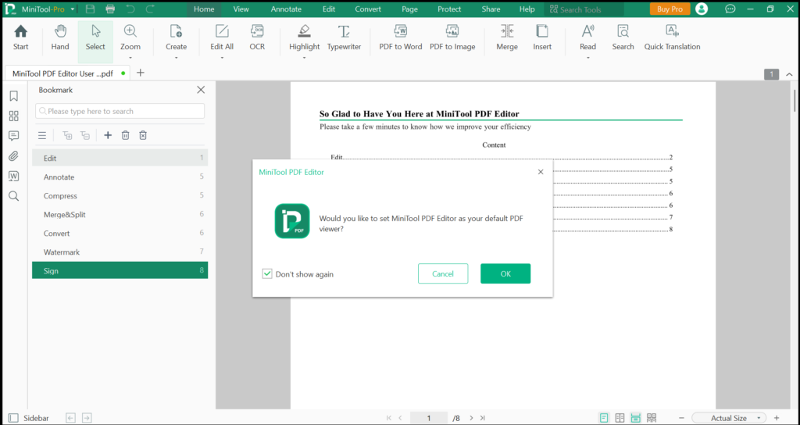Click OK in the dialog
Image resolution: width=800 pixels, height=425 pixels.
coord(505,274)
